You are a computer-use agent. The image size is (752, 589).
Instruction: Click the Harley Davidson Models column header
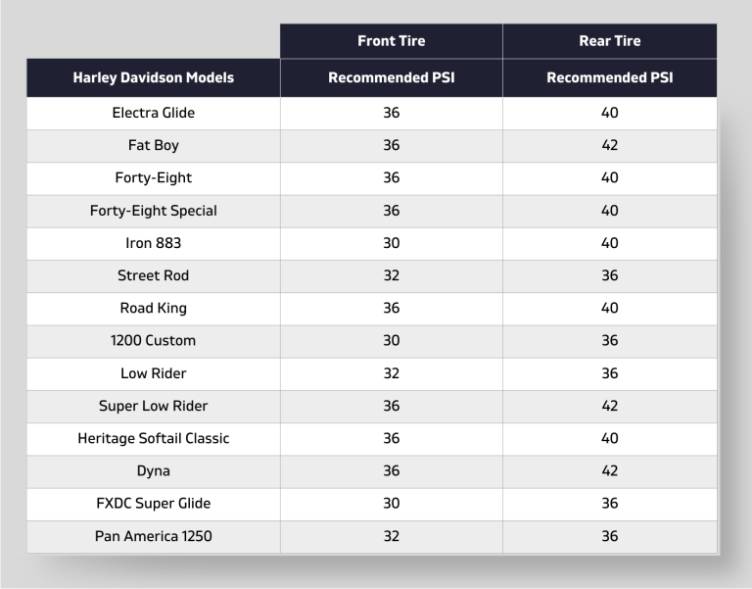tap(154, 77)
